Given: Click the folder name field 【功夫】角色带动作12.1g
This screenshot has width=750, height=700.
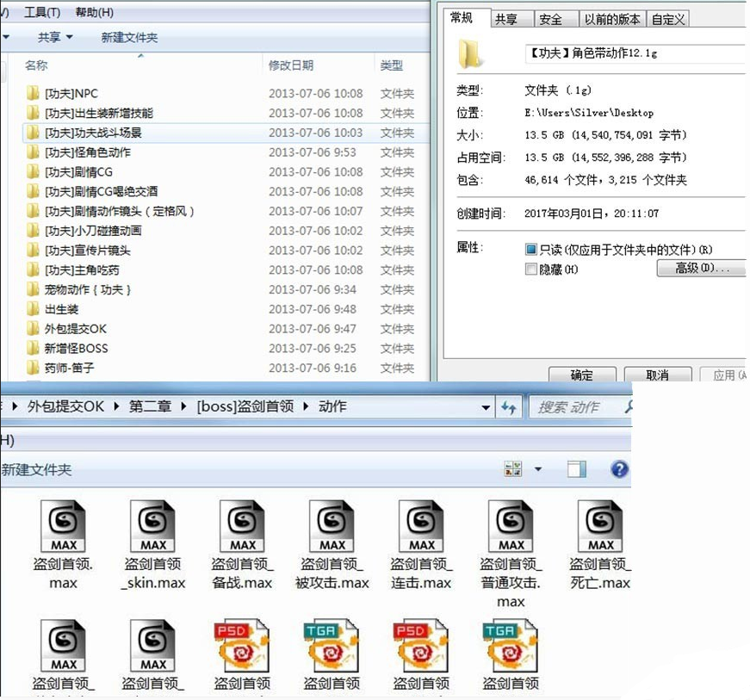Looking at the screenshot, I should (x=635, y=53).
